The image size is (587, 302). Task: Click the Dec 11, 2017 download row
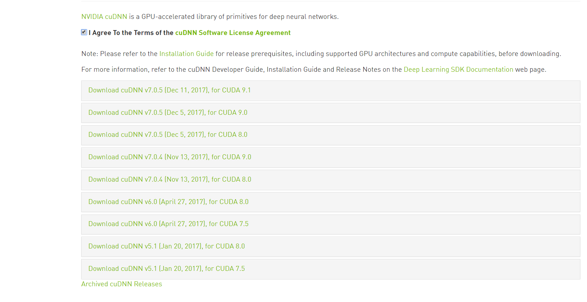331,91
